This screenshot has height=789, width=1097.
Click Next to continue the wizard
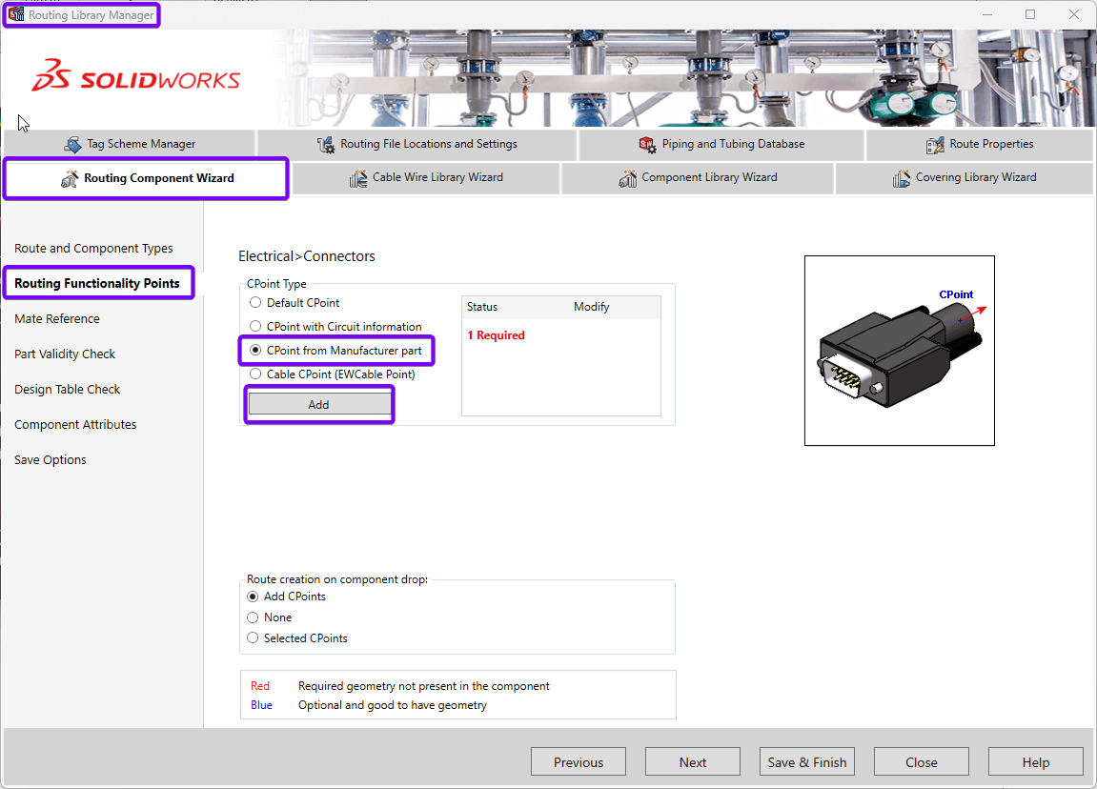[x=693, y=761]
